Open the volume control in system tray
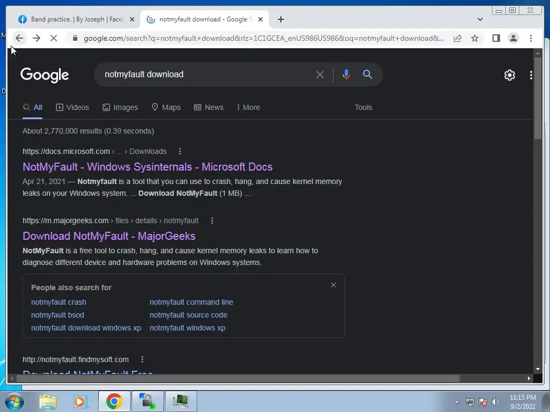The image size is (550, 412). [496, 402]
